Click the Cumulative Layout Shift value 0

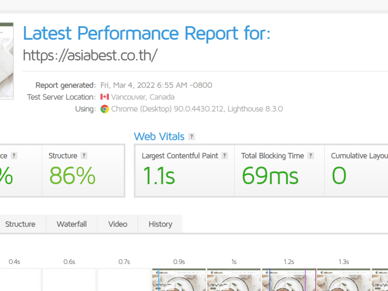[x=339, y=176]
